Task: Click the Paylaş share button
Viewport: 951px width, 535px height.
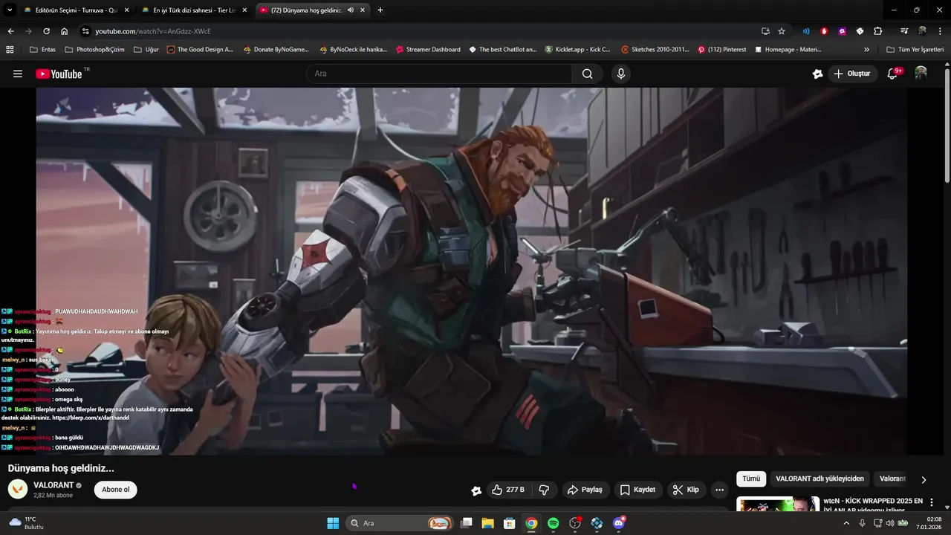Action: pyautogui.click(x=584, y=490)
